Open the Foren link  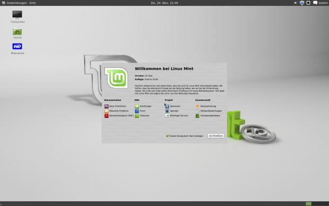point(142,111)
